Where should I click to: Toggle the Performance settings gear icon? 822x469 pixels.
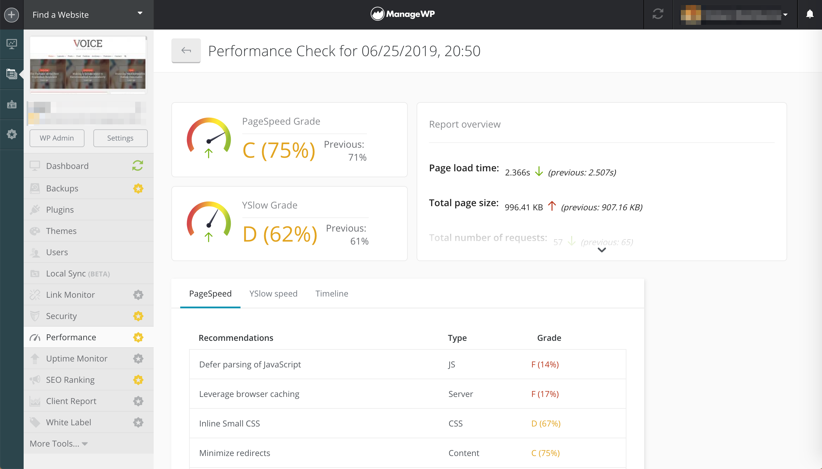tap(138, 337)
